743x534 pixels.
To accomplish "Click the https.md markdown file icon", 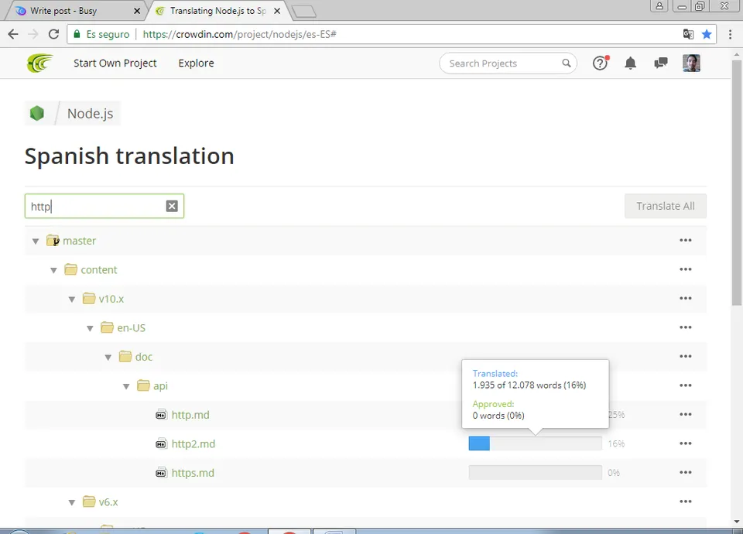I will click(161, 473).
